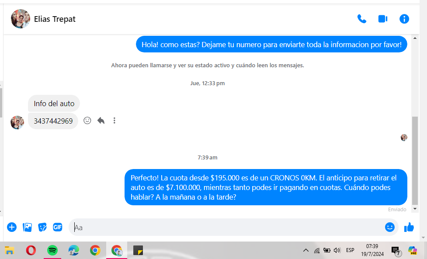Viewport: 427px width, 259px height.
Task: Click the 'Jue, 12:33 pm' timestamp
Action: click(x=208, y=83)
